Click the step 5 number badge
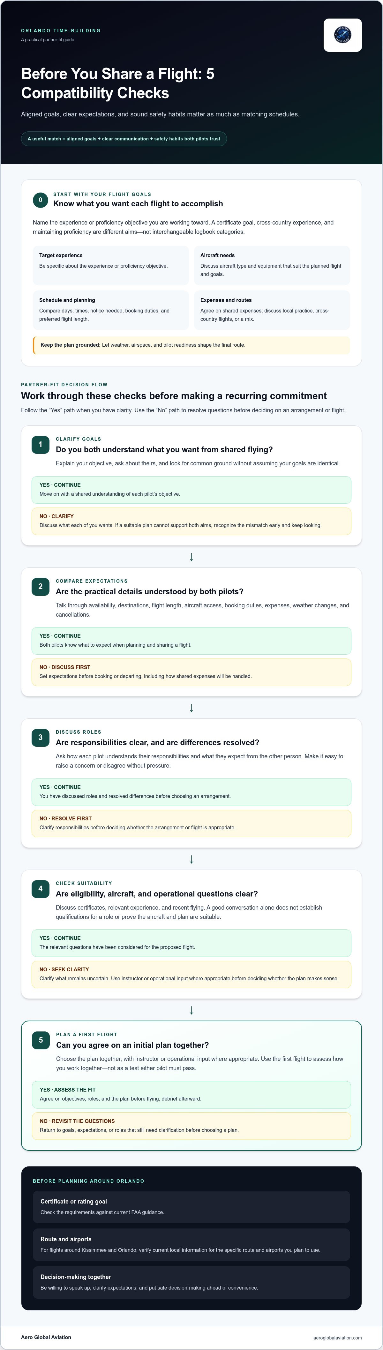Image resolution: width=383 pixels, height=1350 pixels. click(41, 1040)
